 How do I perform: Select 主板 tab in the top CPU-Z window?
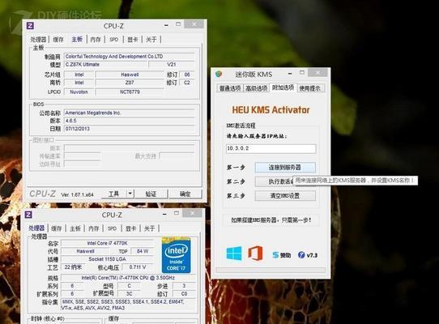[77, 39]
